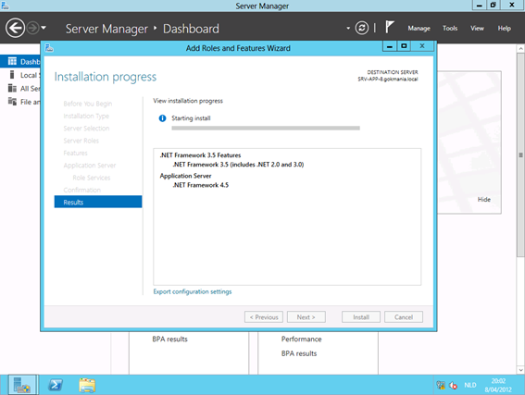Screen dimensions: 525x395
Task: Select the Application Server wizard step
Action: click(90, 166)
